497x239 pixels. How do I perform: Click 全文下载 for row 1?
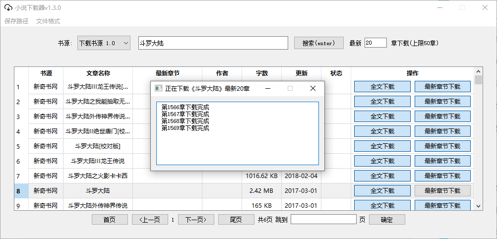[382, 87]
